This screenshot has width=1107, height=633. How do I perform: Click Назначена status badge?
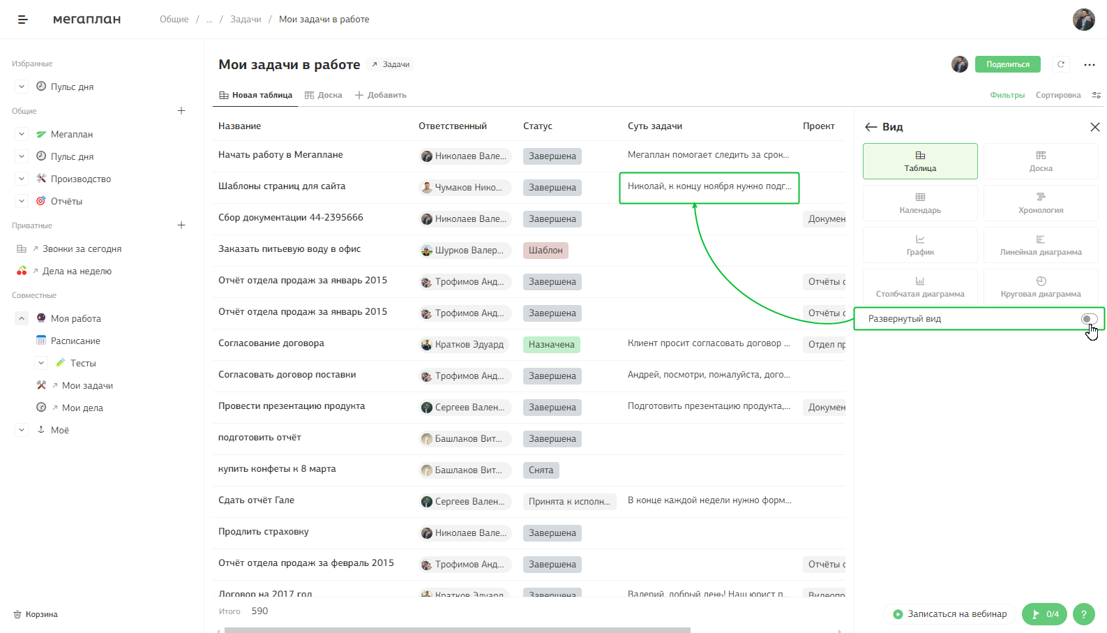click(551, 345)
